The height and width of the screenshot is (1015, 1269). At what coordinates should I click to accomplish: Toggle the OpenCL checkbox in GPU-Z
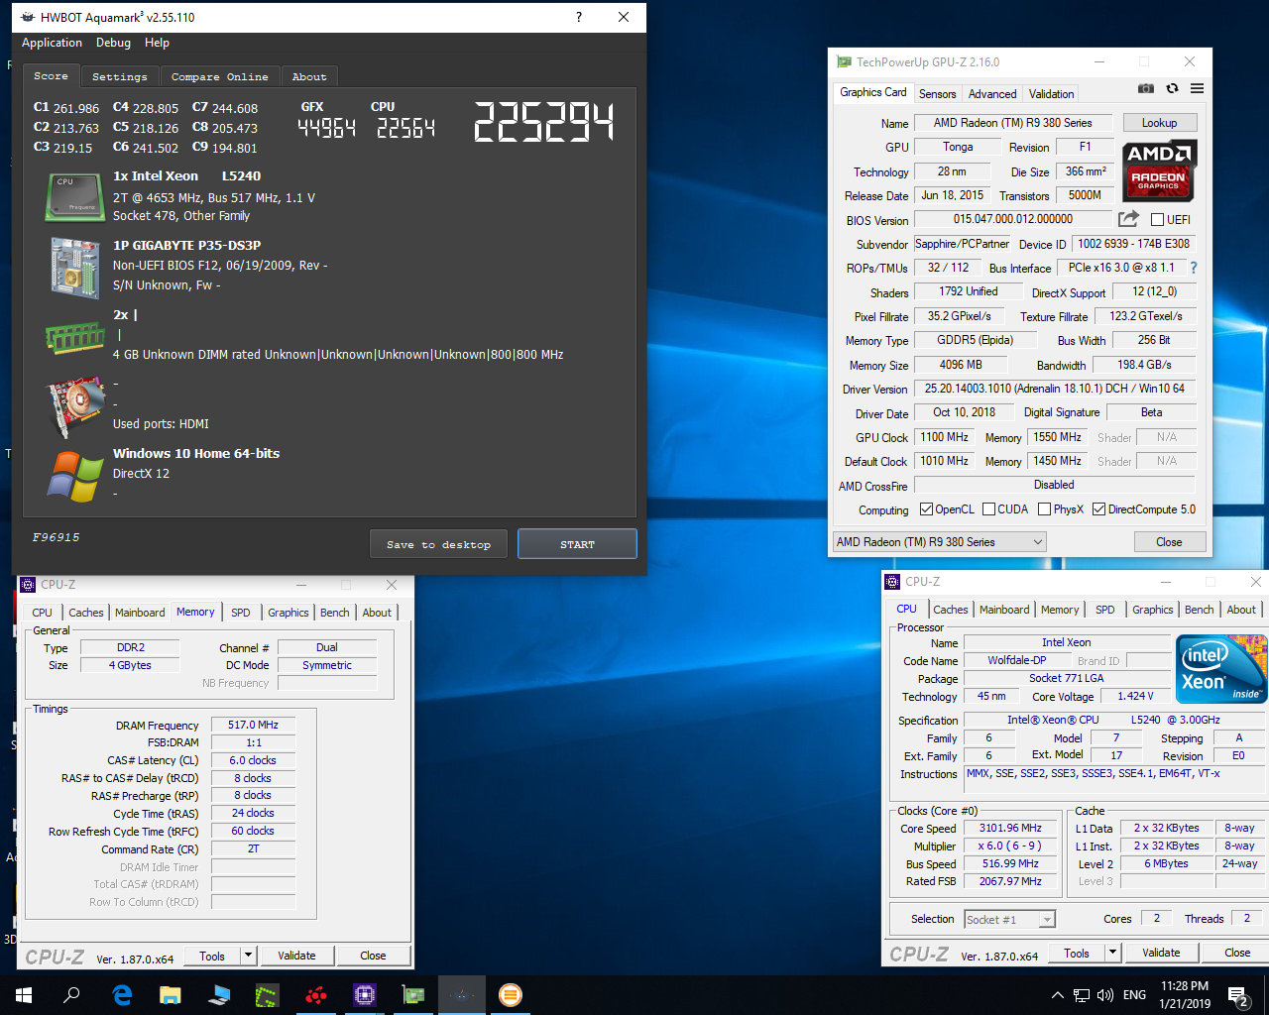[x=926, y=509]
